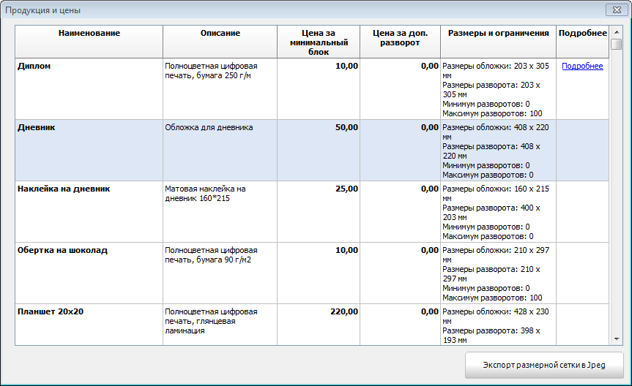Viewport: 632px width, 386px height.
Task: Click the Размеры и ограничения column header
Action: (498, 34)
